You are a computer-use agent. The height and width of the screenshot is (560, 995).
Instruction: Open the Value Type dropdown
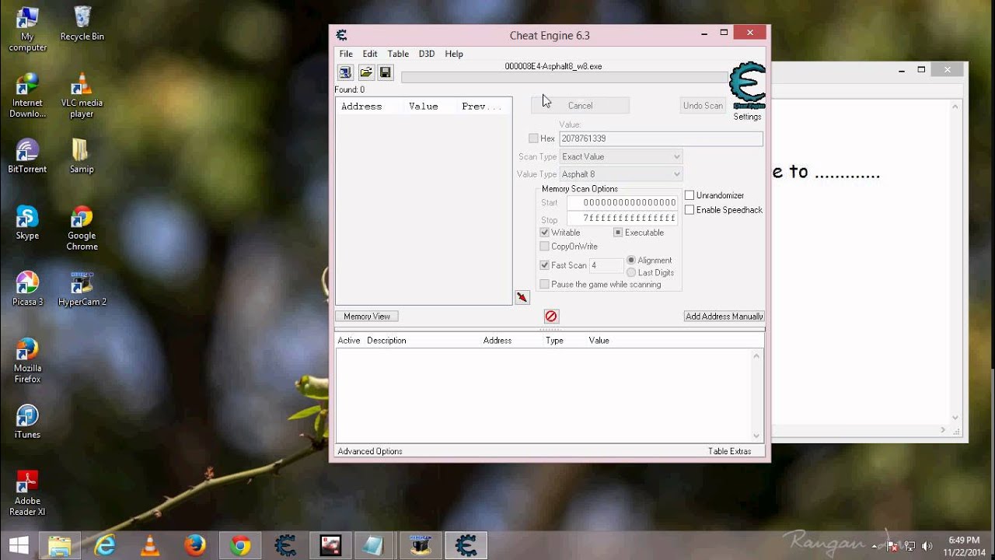(x=621, y=174)
